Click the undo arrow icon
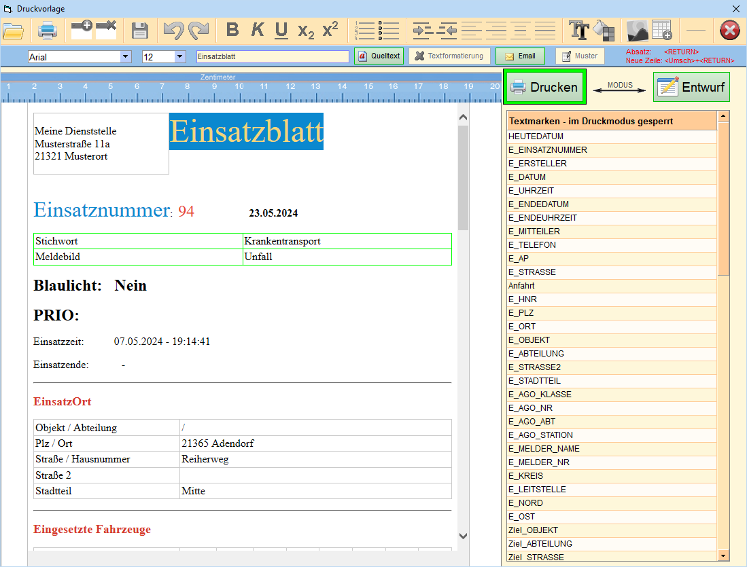The width and height of the screenshot is (747, 567). tap(173, 31)
